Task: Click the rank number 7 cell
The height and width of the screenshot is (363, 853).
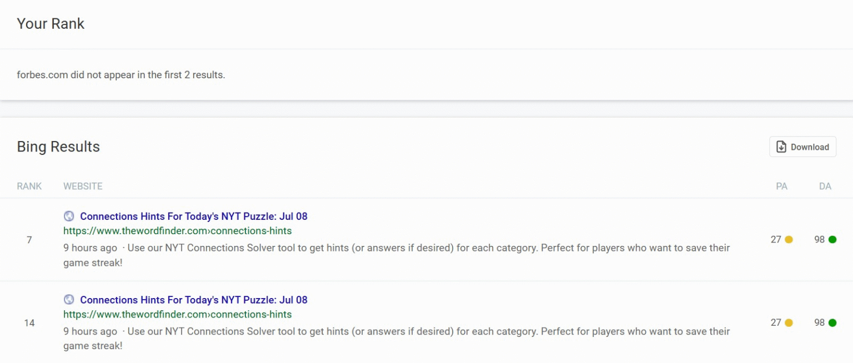Action: coord(29,240)
